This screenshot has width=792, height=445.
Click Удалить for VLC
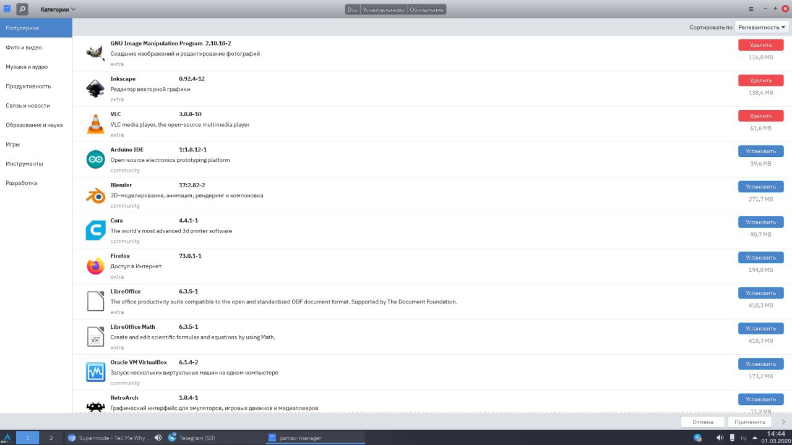coord(760,116)
